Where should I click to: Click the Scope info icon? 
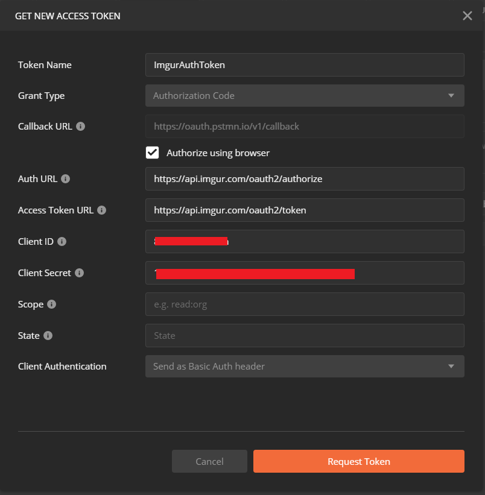point(51,304)
